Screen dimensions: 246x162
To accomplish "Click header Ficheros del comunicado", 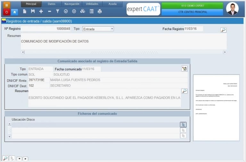I will pyautogui.click(x=97, y=114).
